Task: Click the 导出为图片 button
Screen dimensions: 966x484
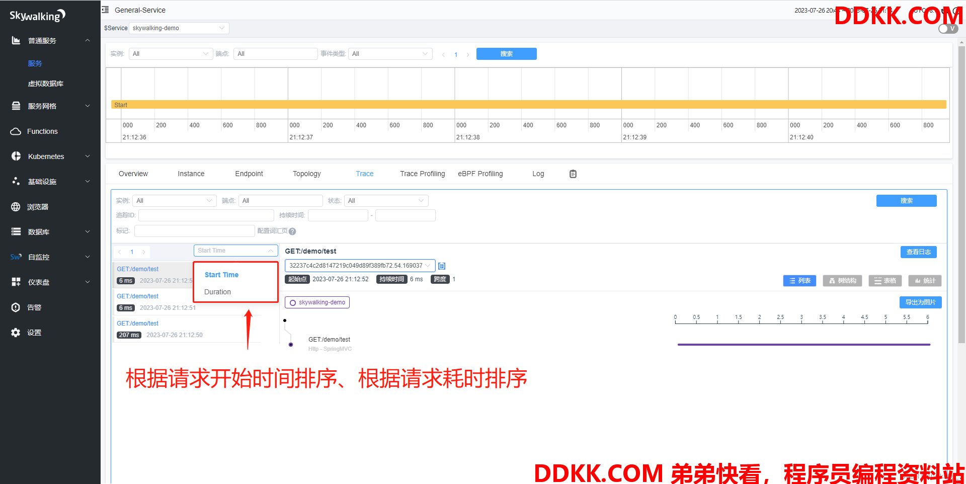Action: pos(921,302)
